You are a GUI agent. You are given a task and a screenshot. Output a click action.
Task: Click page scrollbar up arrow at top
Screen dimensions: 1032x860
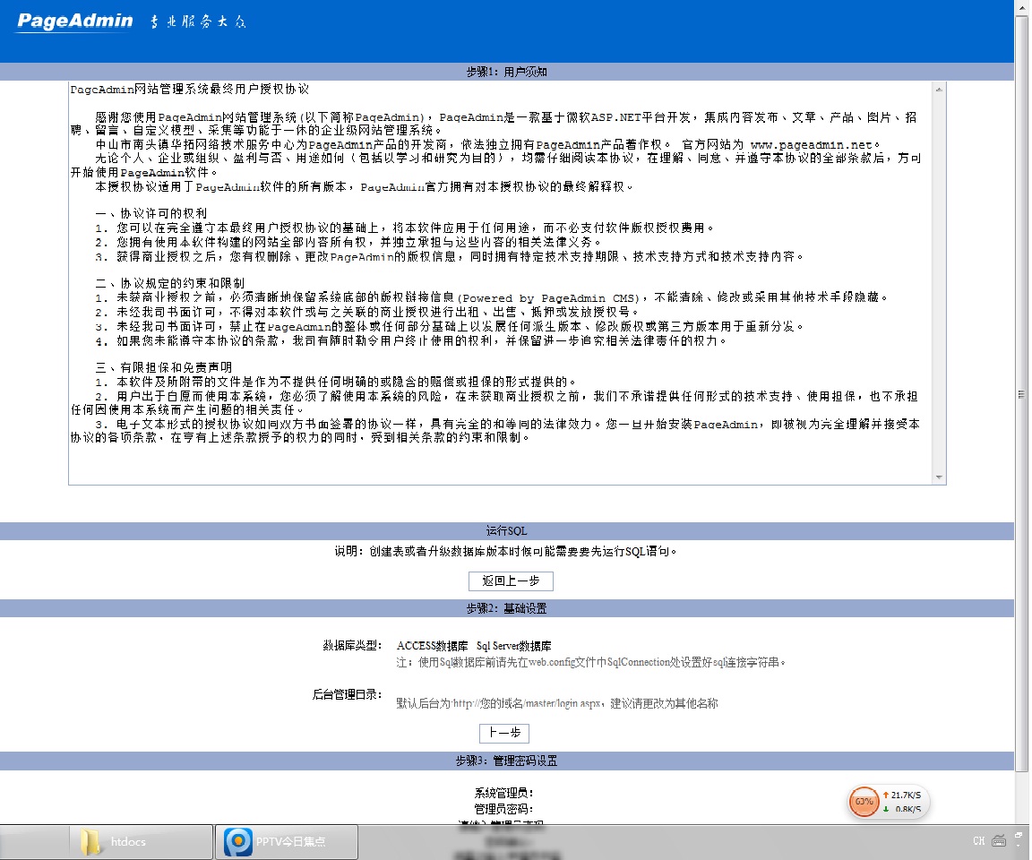tap(1021, 6)
